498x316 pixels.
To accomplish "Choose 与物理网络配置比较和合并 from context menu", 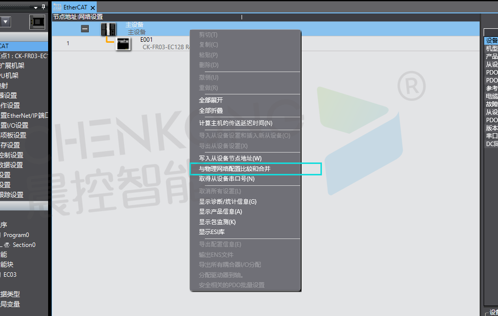I will pos(235,169).
